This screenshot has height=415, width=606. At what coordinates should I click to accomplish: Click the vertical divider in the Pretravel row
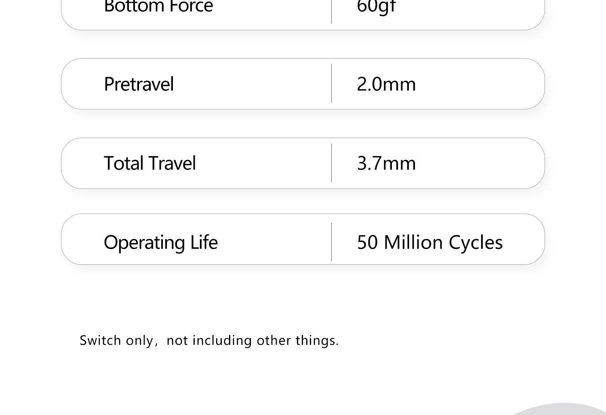point(331,84)
